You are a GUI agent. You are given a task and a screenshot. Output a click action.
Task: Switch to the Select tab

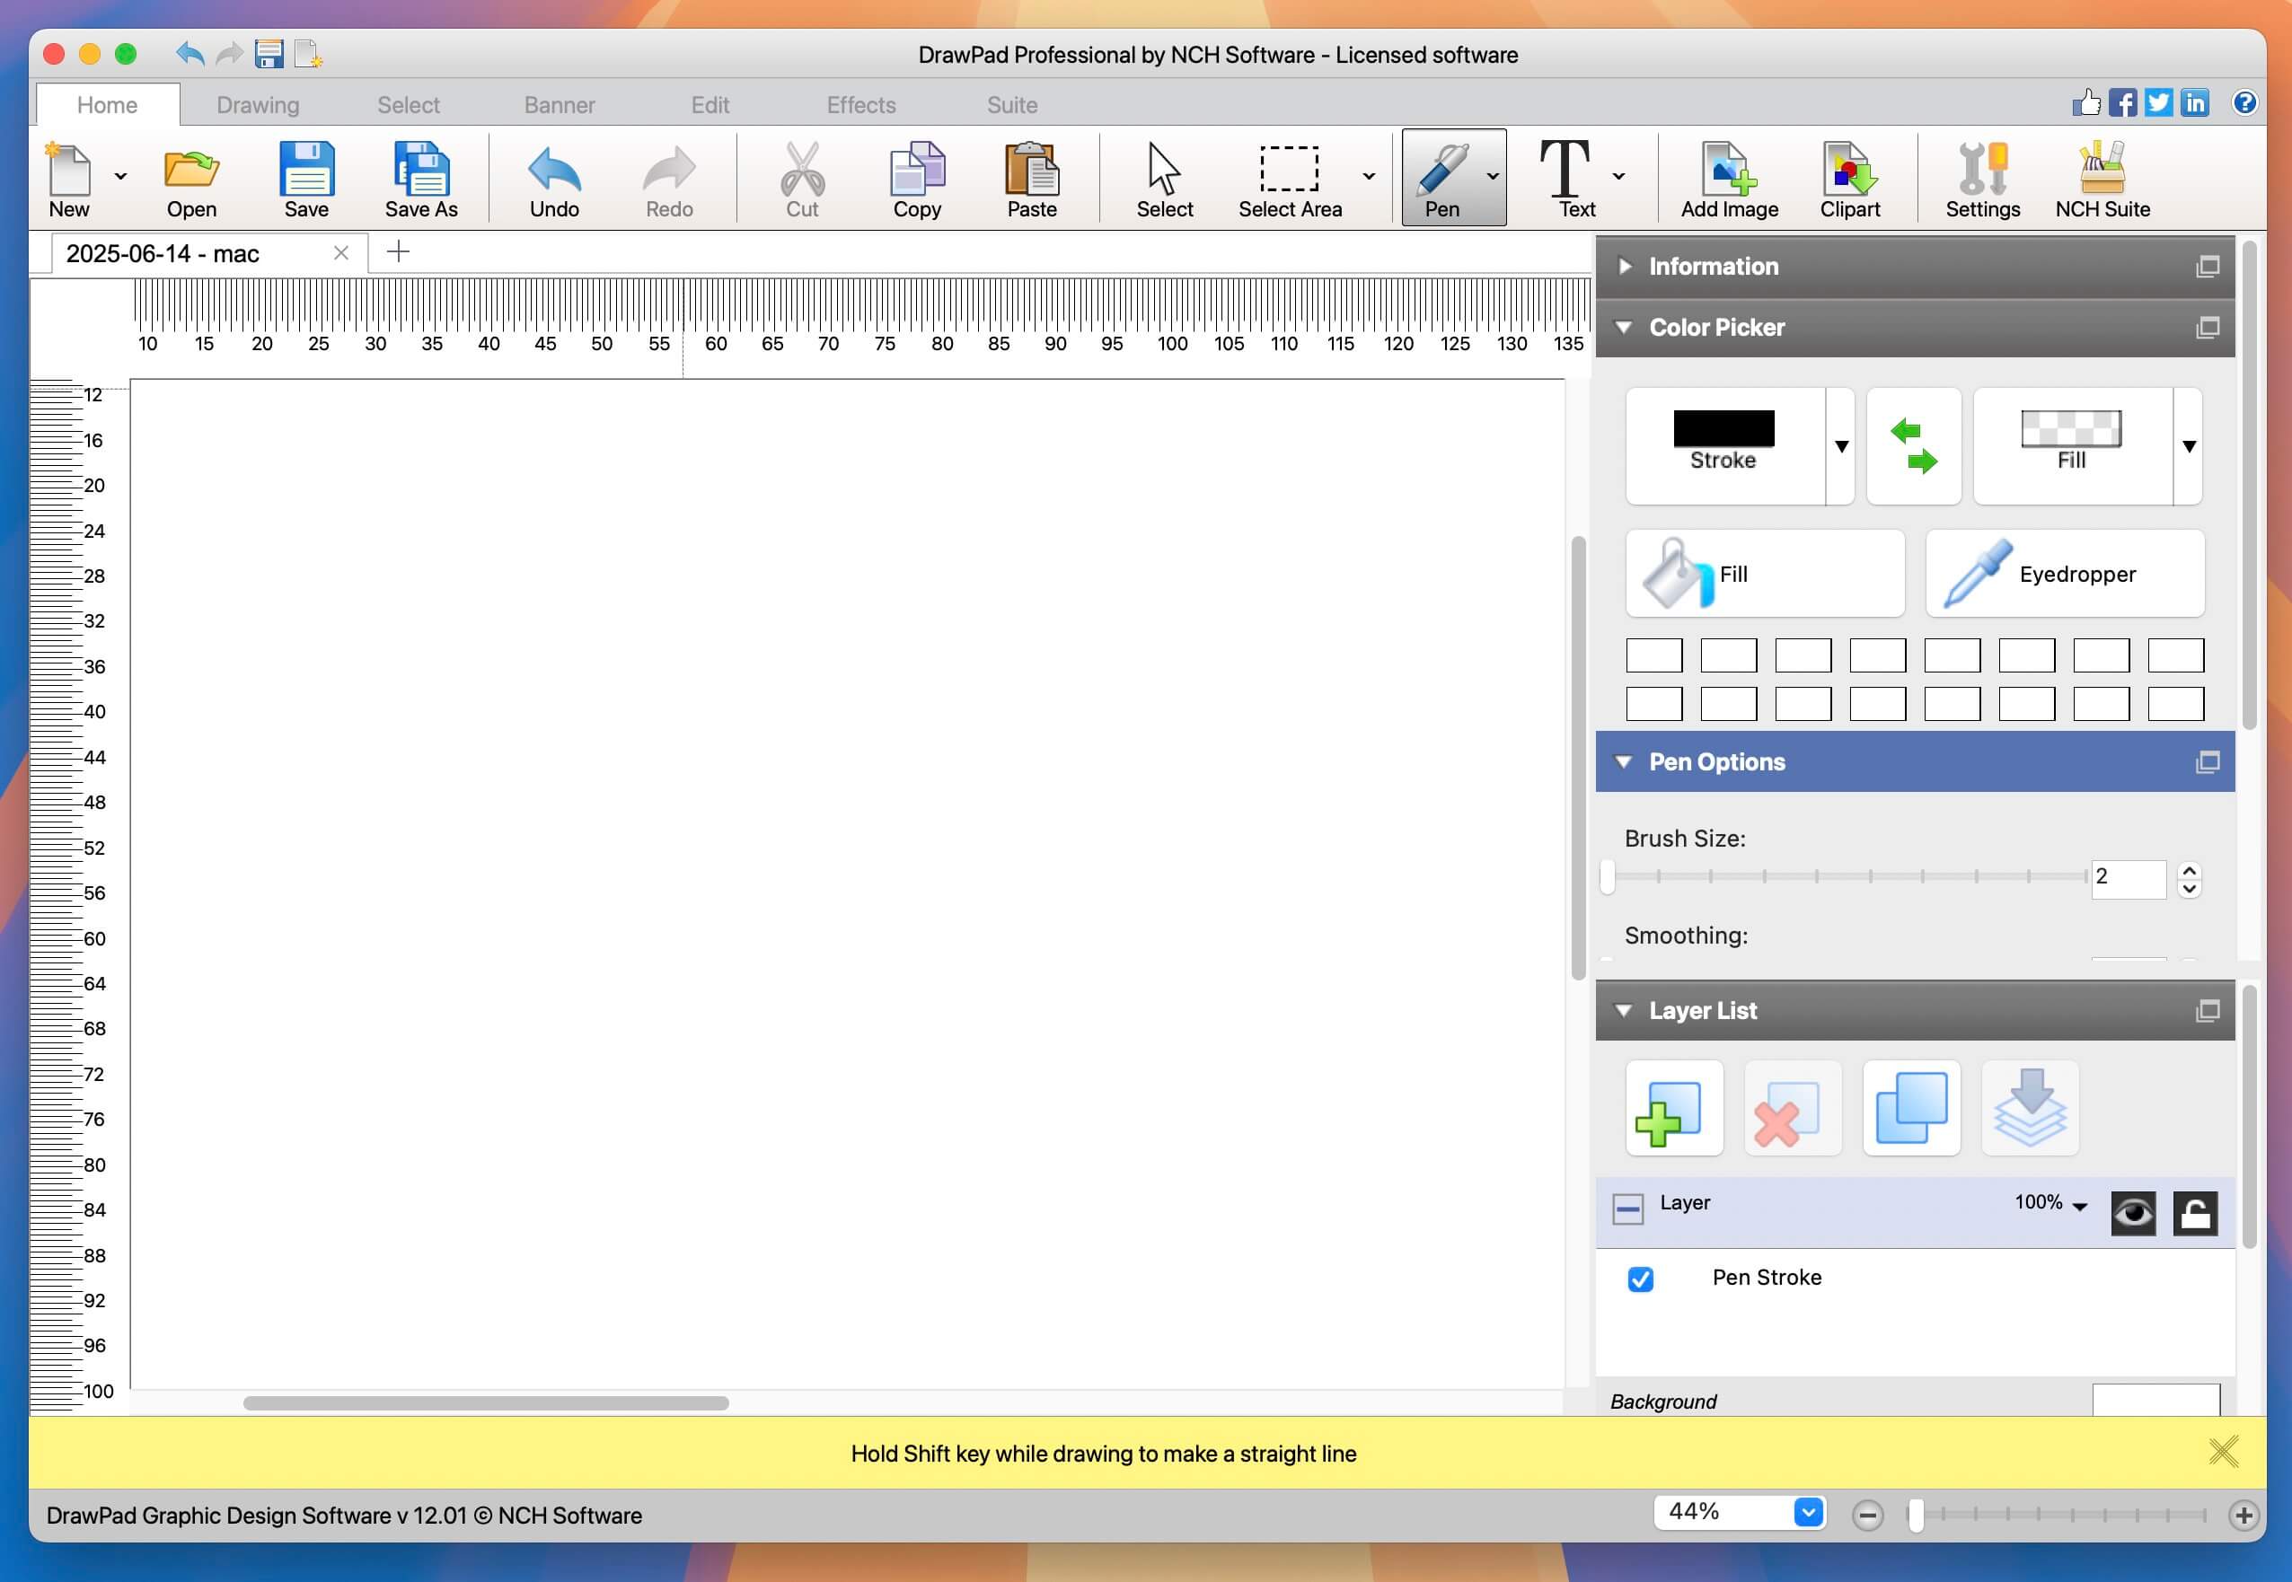click(409, 105)
